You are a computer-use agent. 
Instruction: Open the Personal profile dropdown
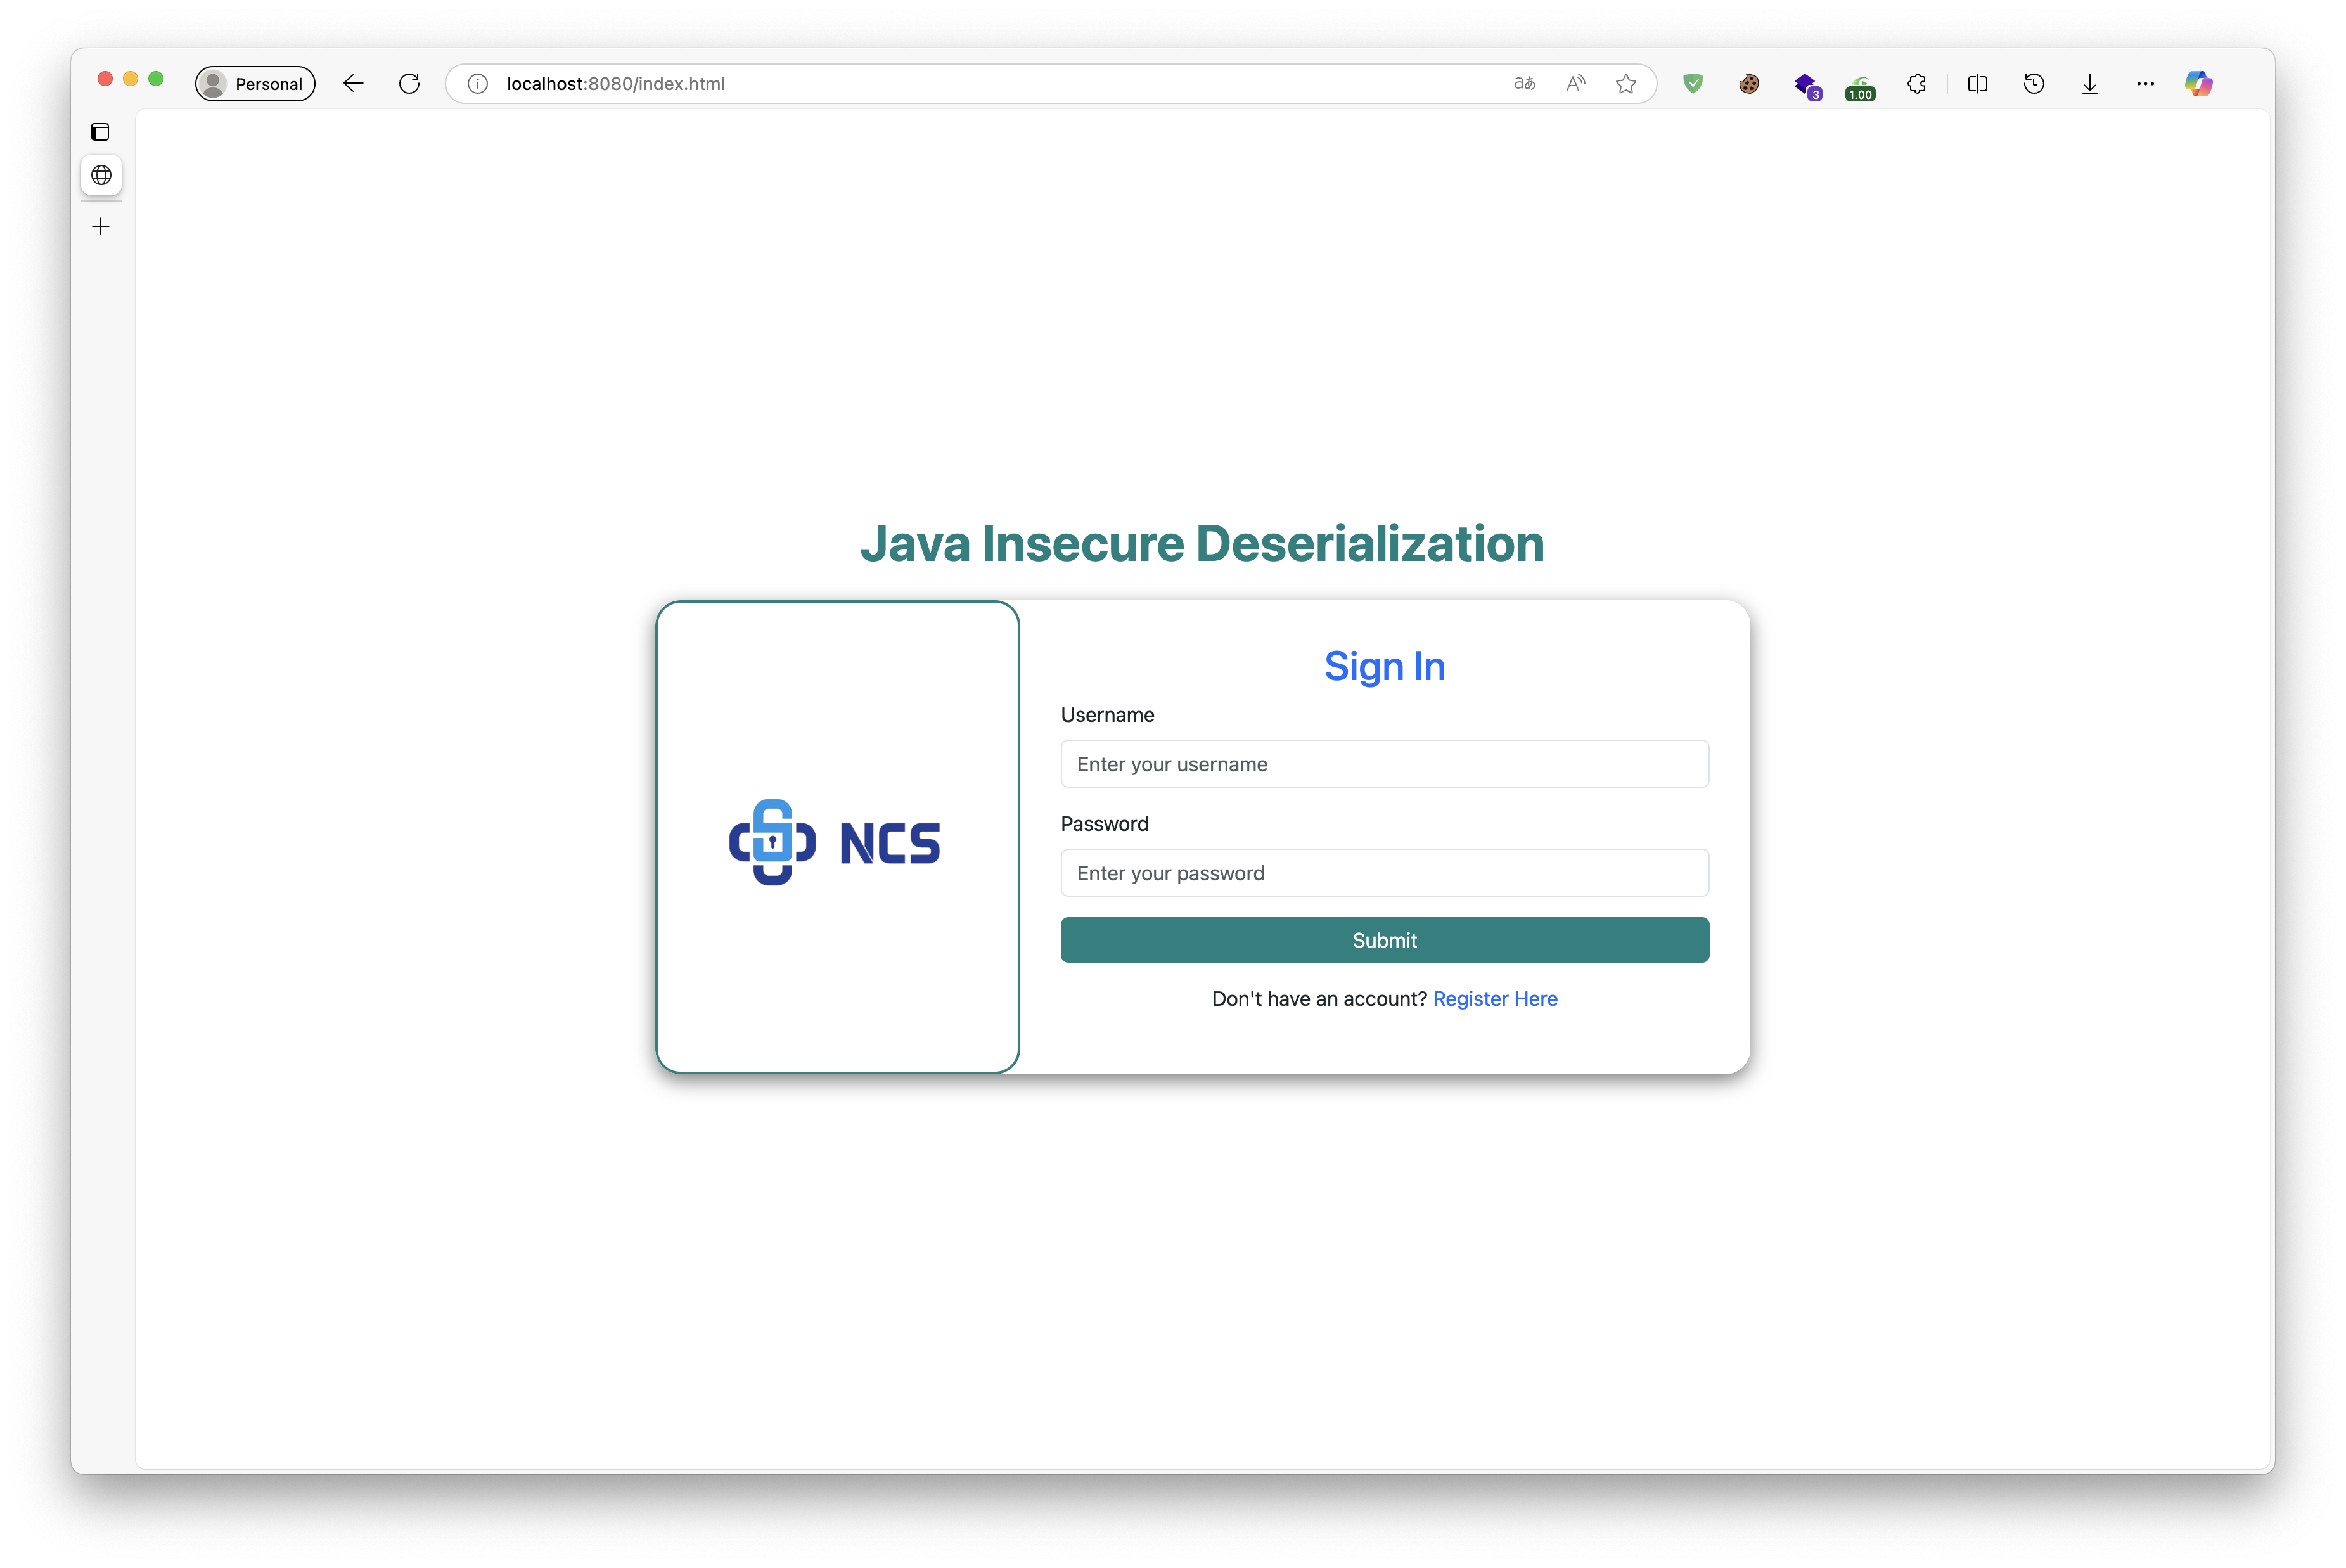(x=255, y=83)
